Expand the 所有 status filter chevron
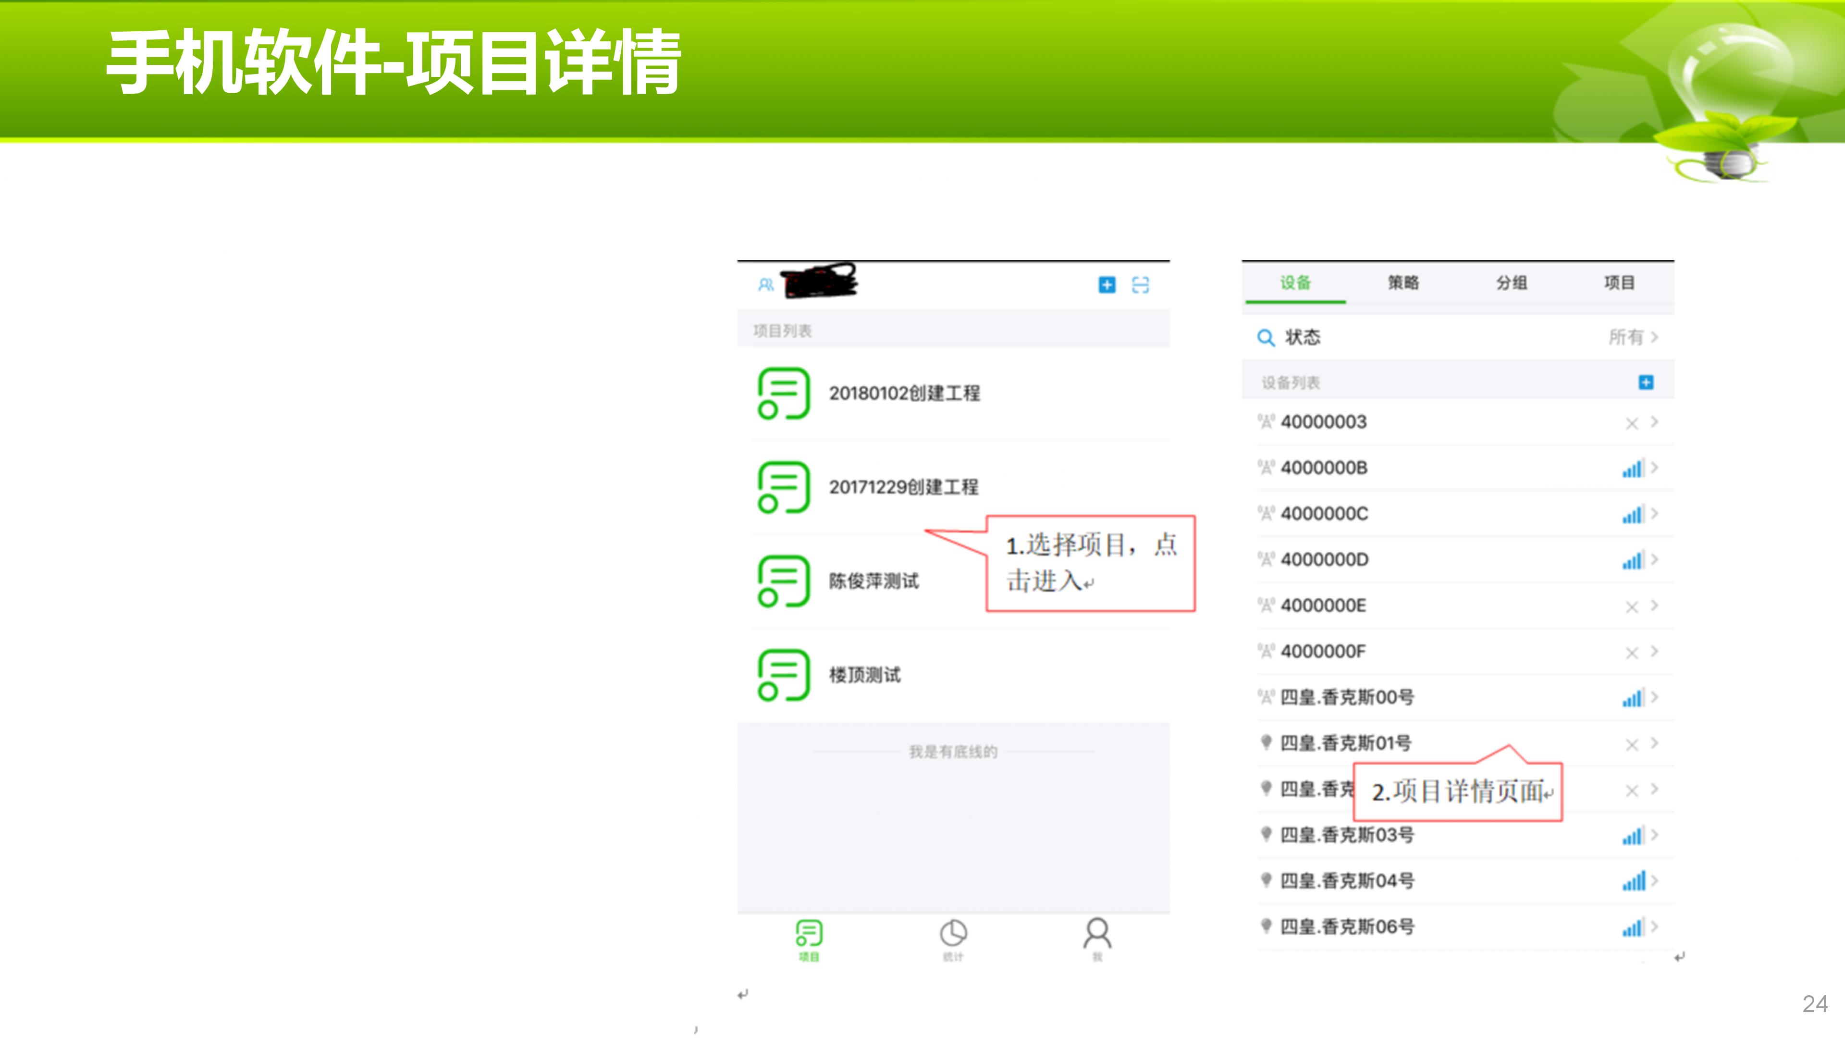The image size is (1845, 1038). (1654, 337)
